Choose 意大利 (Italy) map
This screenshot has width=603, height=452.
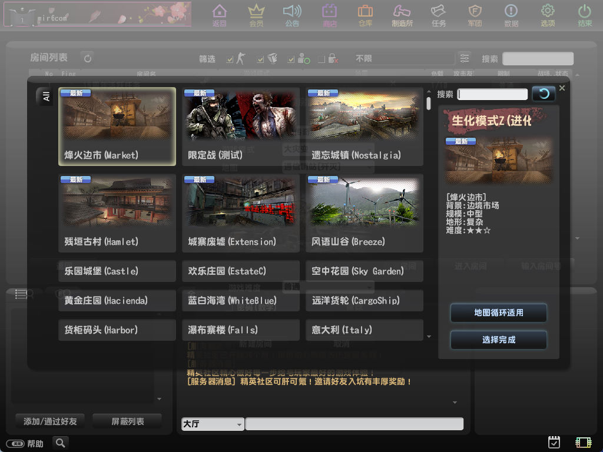click(364, 330)
